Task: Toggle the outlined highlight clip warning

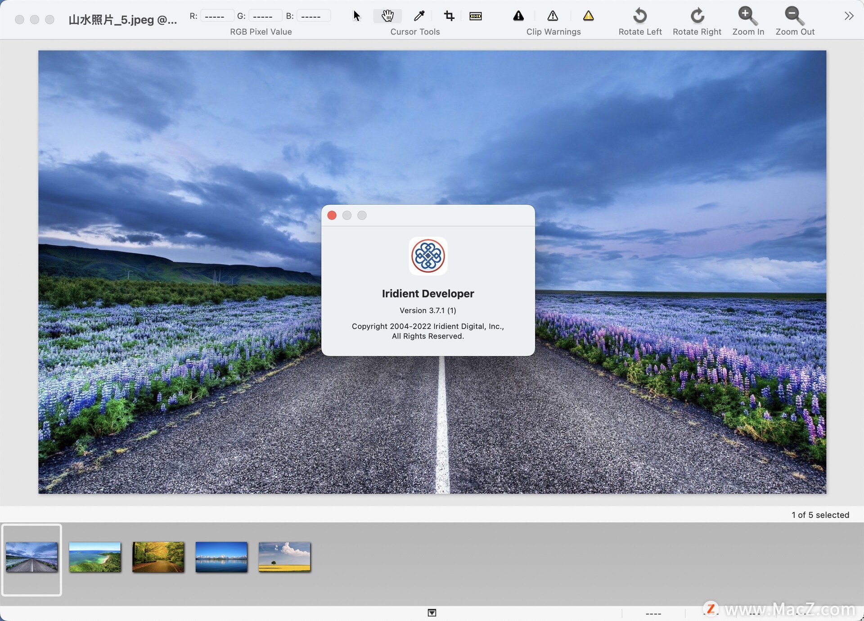Action: click(553, 16)
